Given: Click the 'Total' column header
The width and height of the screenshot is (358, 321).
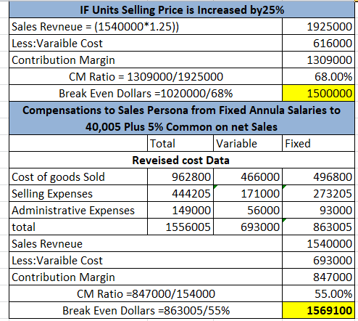Looking at the screenshot, I should tap(180, 143).
